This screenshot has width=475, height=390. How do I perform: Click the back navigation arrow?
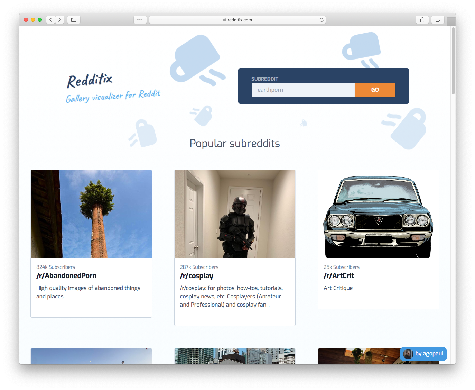[x=50, y=20]
